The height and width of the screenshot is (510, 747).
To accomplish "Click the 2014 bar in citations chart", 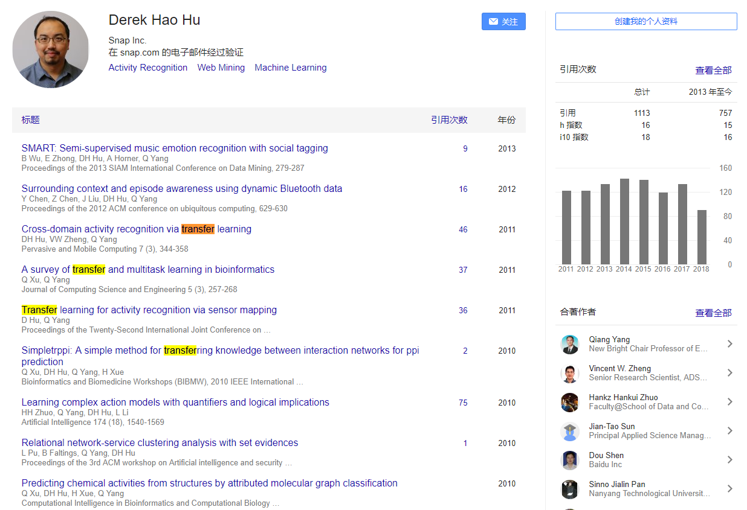I will [x=624, y=221].
